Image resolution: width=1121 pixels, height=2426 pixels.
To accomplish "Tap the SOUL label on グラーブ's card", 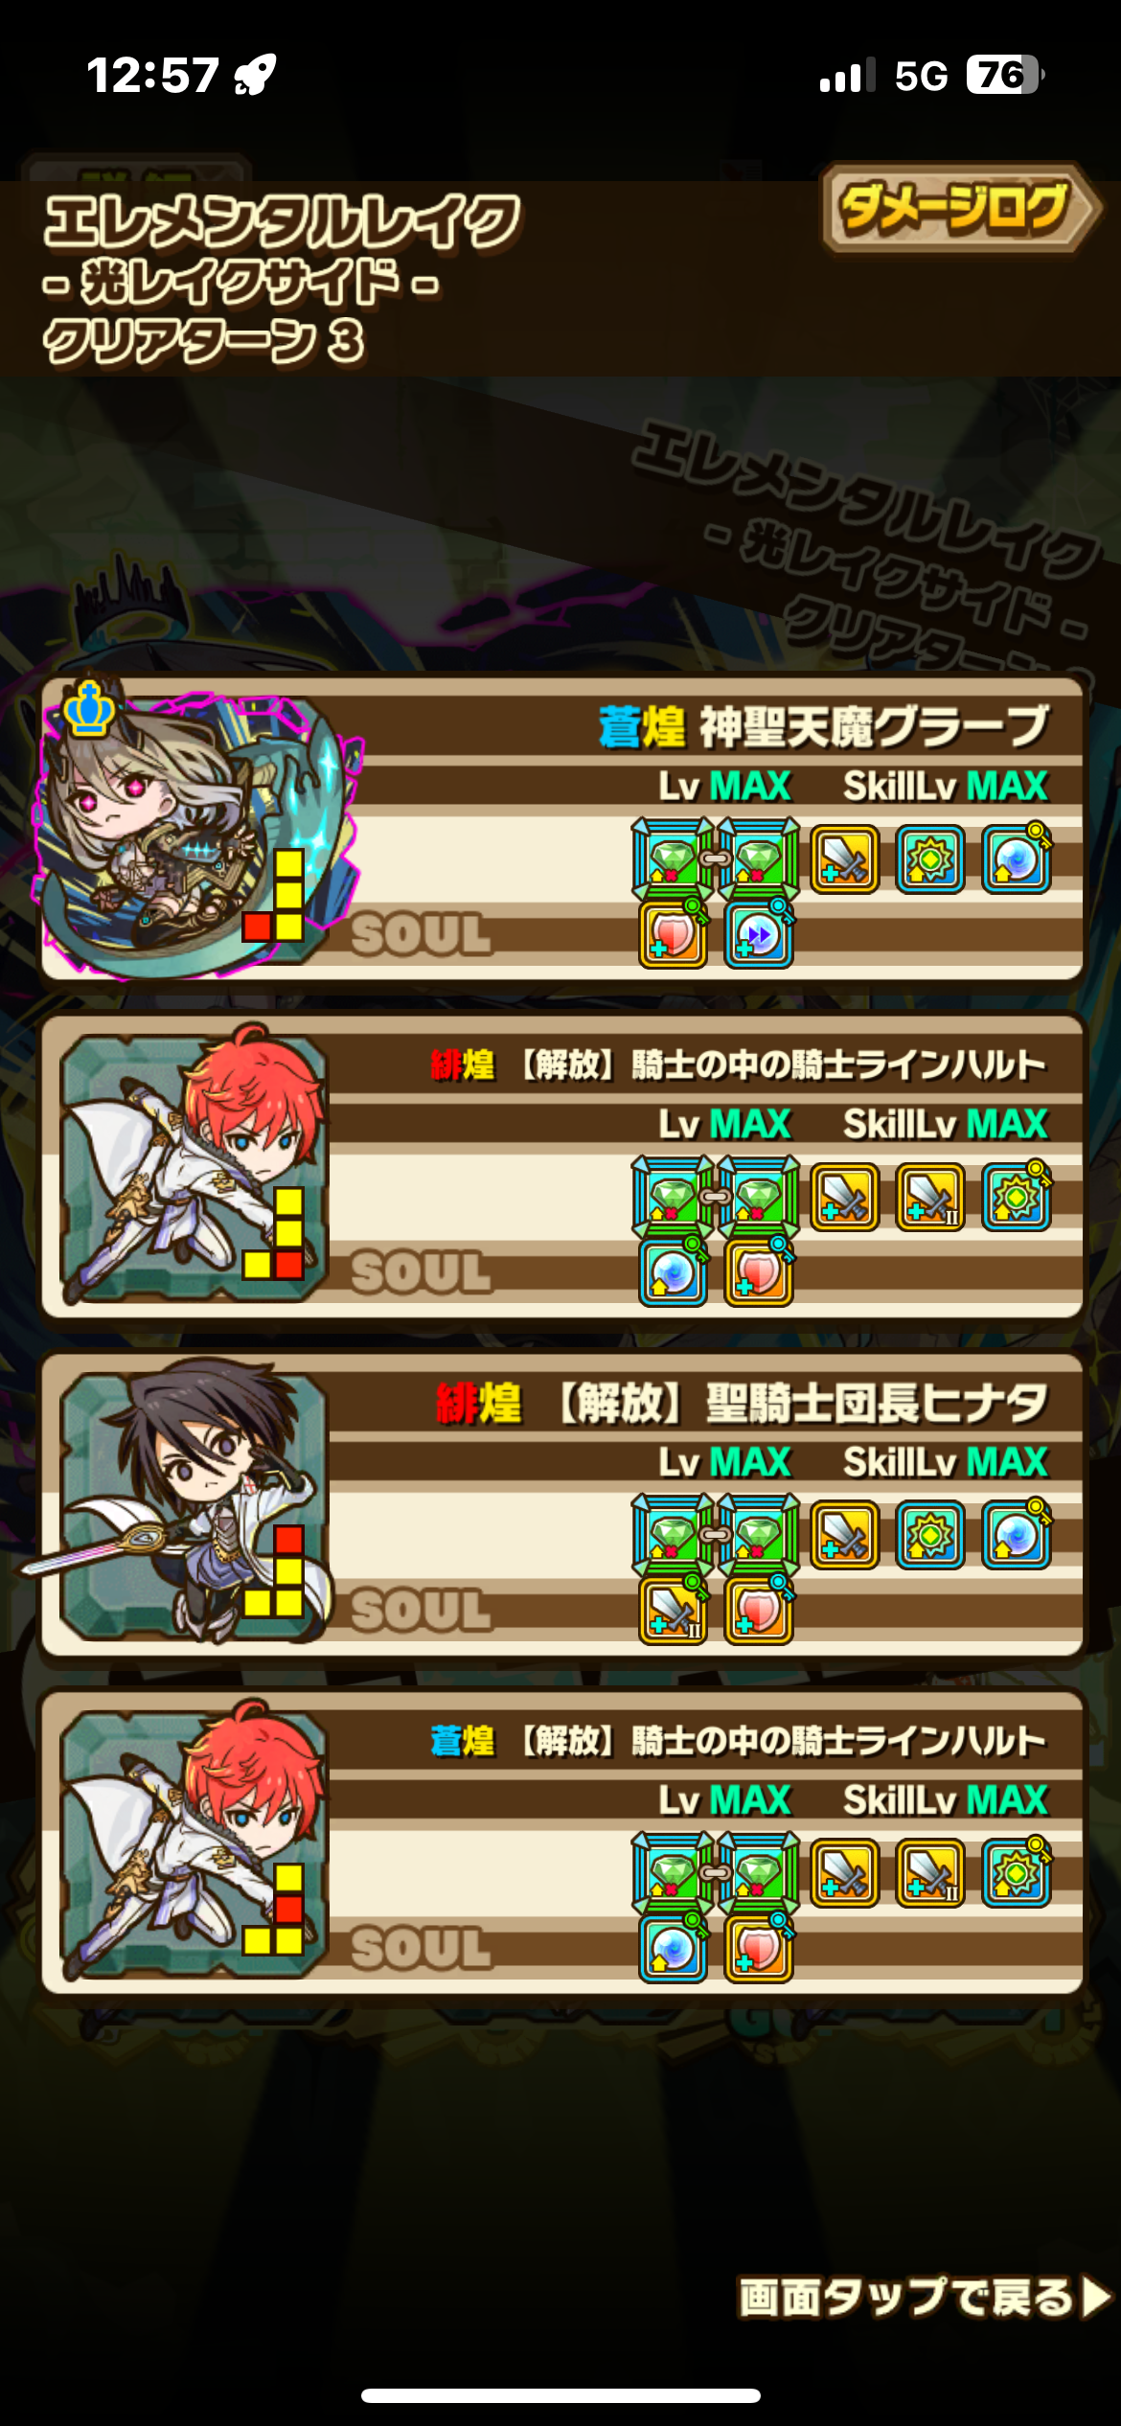I will (x=421, y=934).
